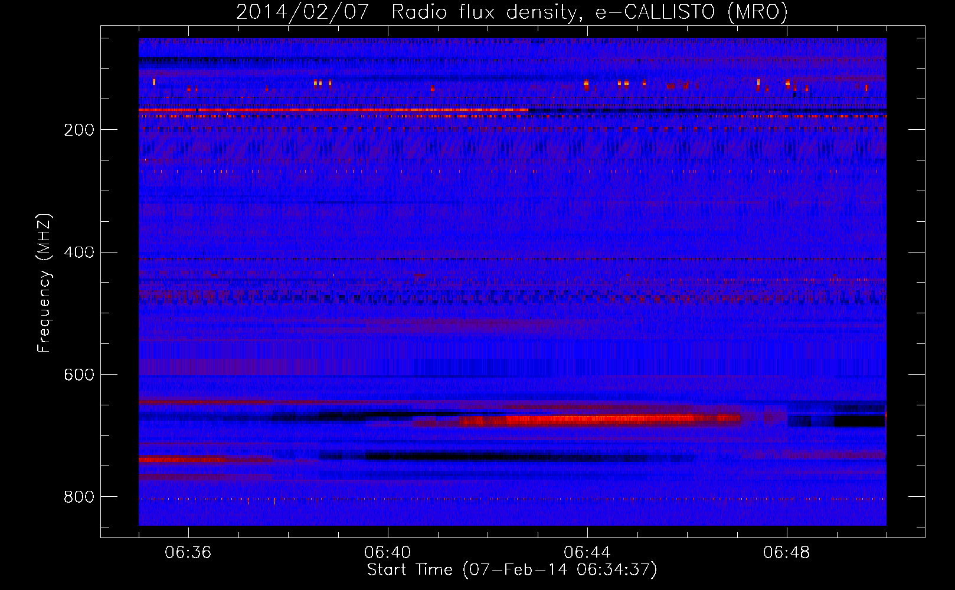Click the 06:40 time tick label
Viewport: 955px width, 590px height.
coord(388,553)
